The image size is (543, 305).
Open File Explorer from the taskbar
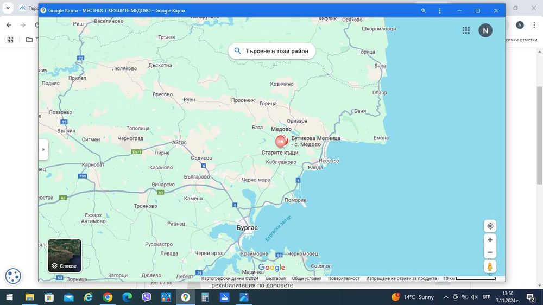(x=29, y=297)
